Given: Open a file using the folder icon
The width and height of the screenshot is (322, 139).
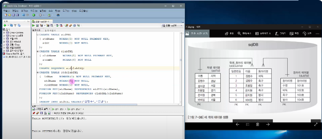Looking at the screenshot, I should [9, 15].
